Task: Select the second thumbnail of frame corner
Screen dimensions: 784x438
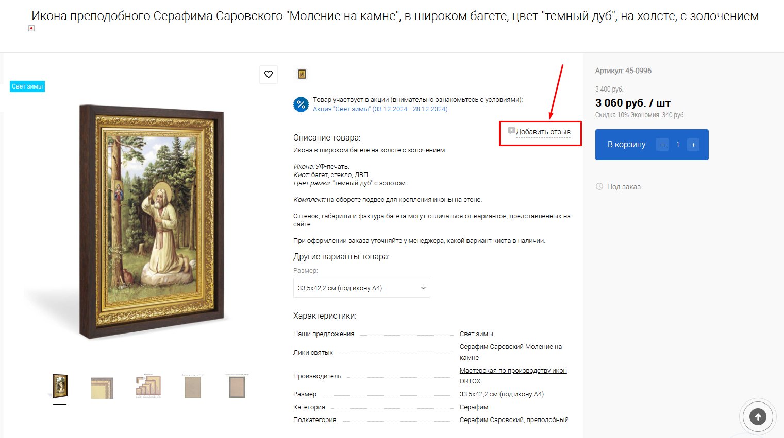Action: point(103,388)
